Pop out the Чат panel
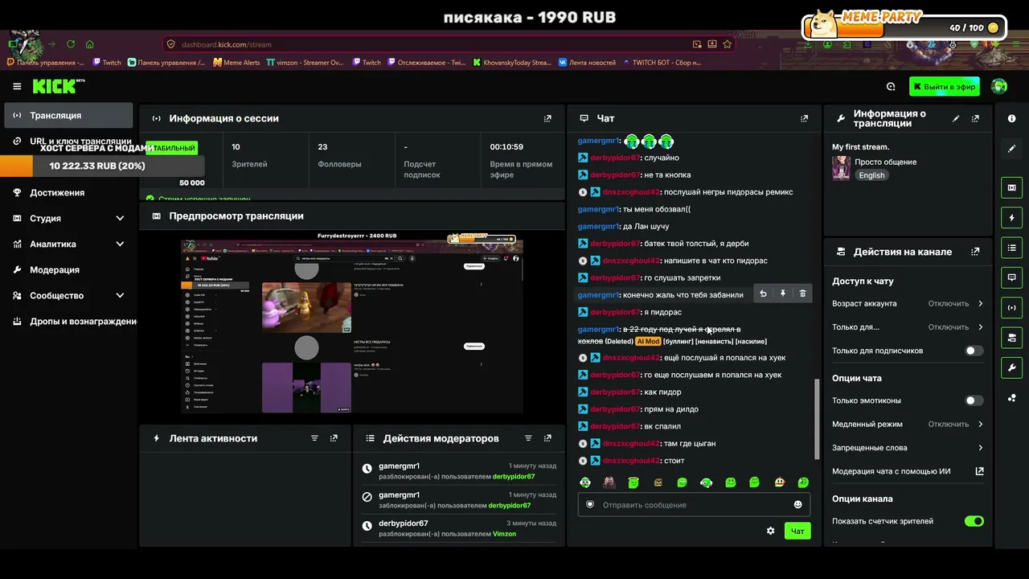This screenshot has height=579, width=1029. click(x=804, y=118)
